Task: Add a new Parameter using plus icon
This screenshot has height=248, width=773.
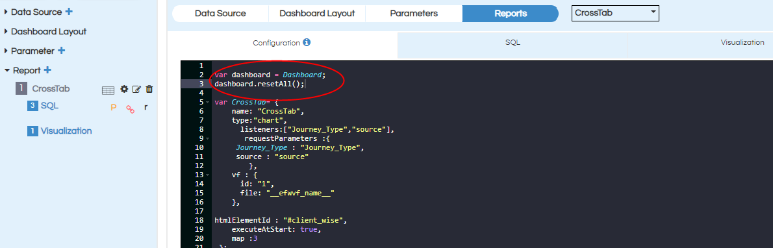Action: 62,51
